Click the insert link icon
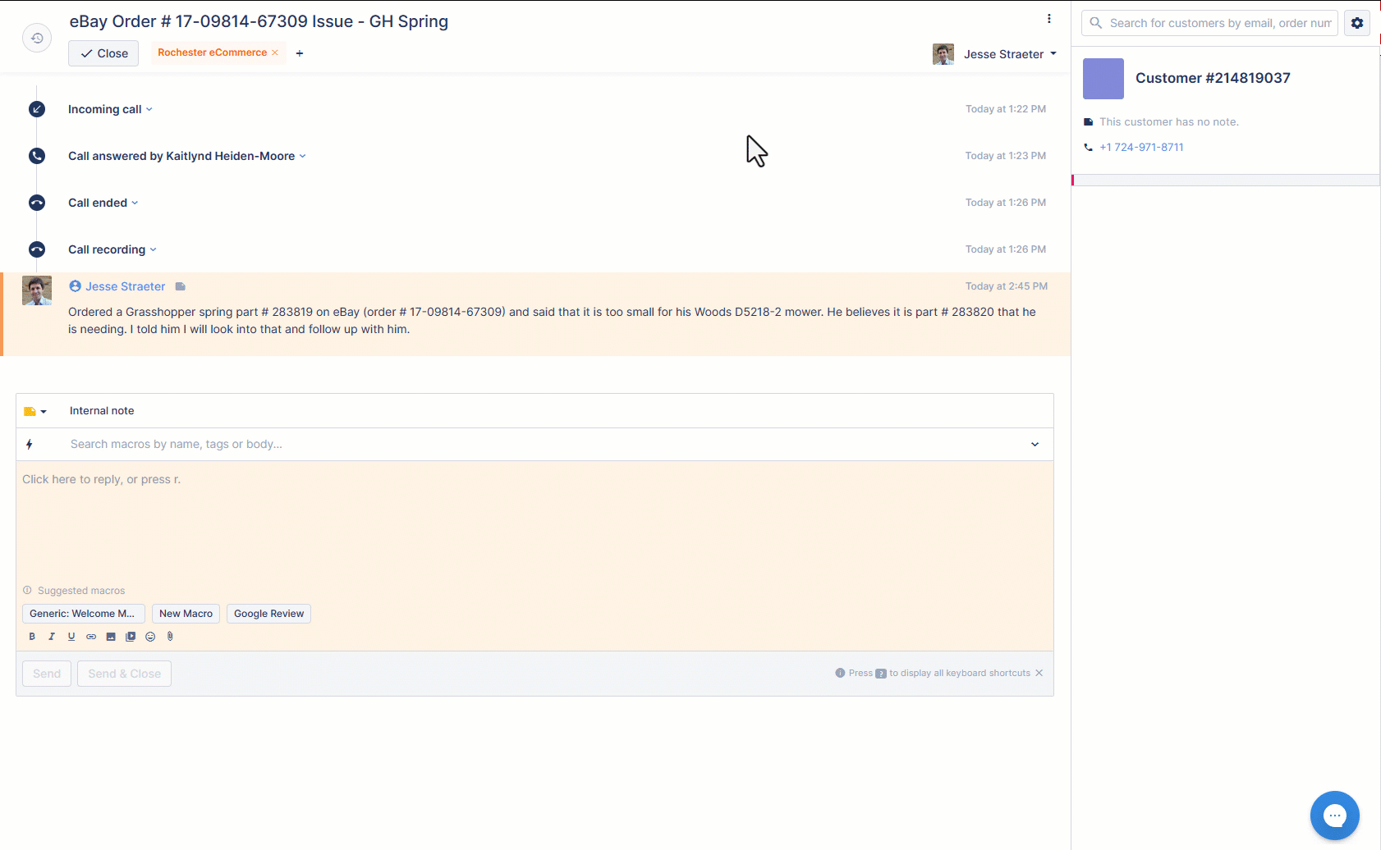Screen dimensions: 1381x850 click(x=91, y=637)
